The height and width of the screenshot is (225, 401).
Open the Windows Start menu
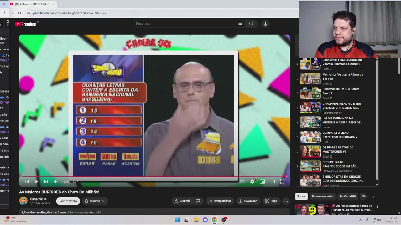[178, 220]
